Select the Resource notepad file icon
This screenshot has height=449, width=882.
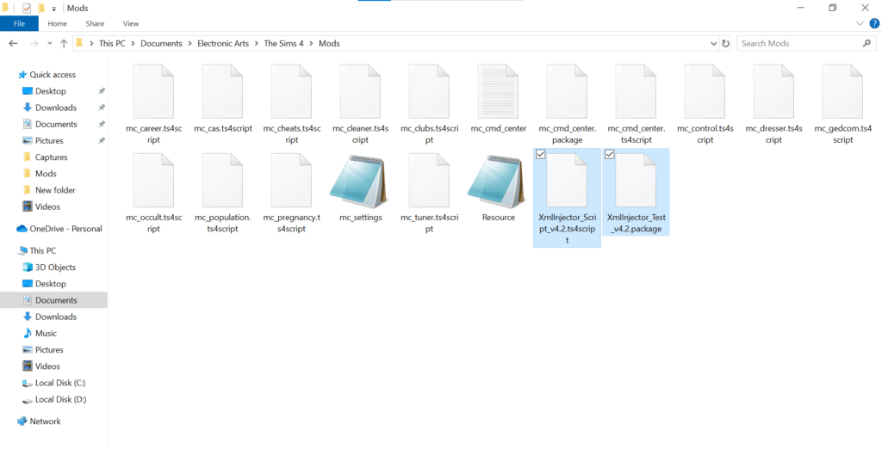coord(498,182)
